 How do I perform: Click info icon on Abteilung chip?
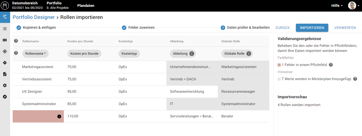192,54
